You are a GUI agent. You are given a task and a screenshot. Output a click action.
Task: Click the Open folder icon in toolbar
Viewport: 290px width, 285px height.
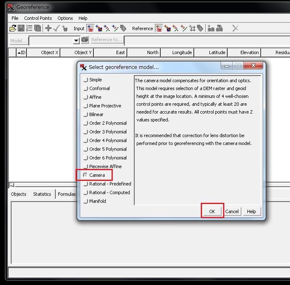[x=13, y=28]
